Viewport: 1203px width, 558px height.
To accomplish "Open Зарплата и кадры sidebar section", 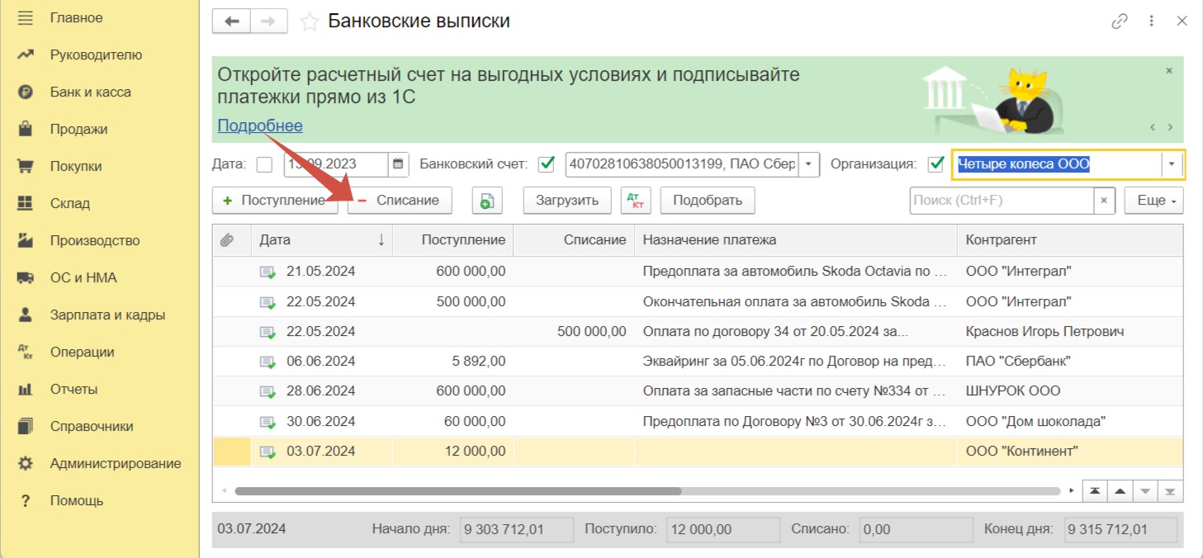I will click(x=107, y=315).
